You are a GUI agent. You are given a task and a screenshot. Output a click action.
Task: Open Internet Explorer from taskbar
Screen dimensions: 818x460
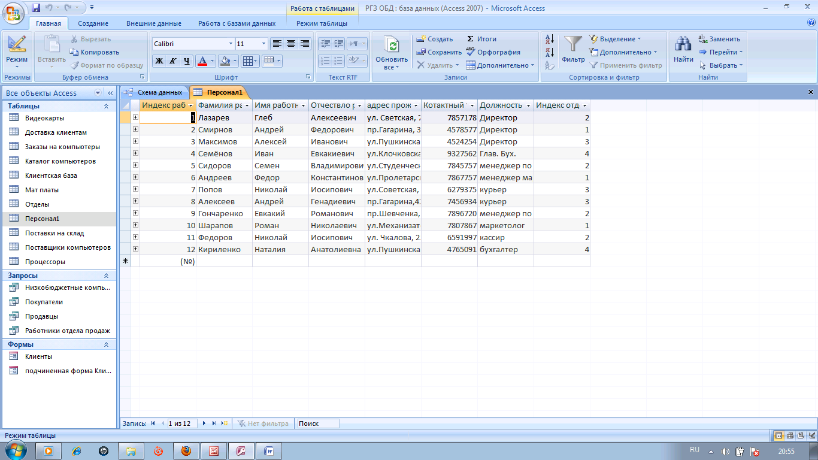click(76, 451)
